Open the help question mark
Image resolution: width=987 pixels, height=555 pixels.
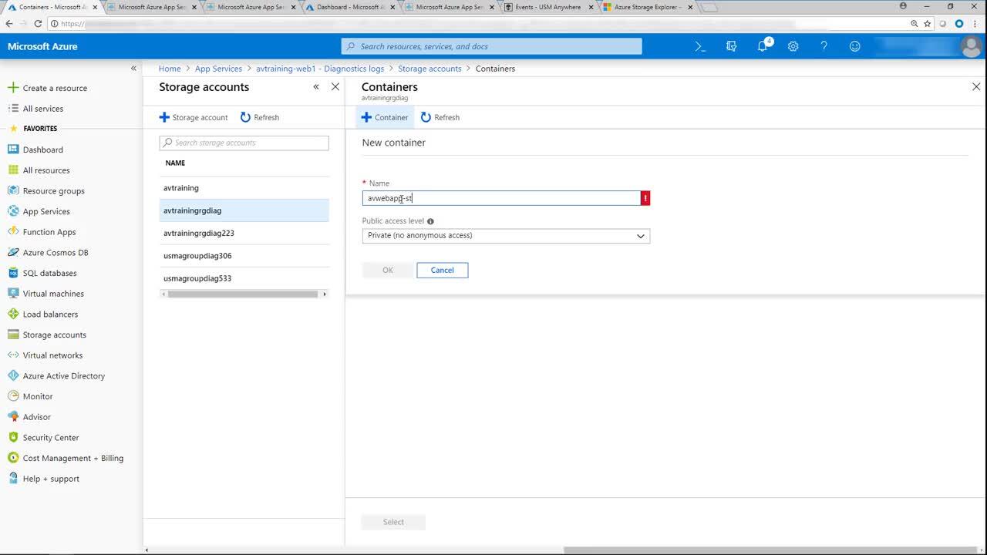824,46
